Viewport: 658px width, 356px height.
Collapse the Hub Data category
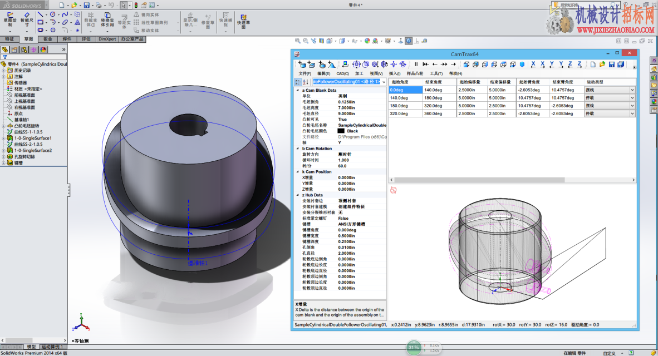click(x=297, y=195)
